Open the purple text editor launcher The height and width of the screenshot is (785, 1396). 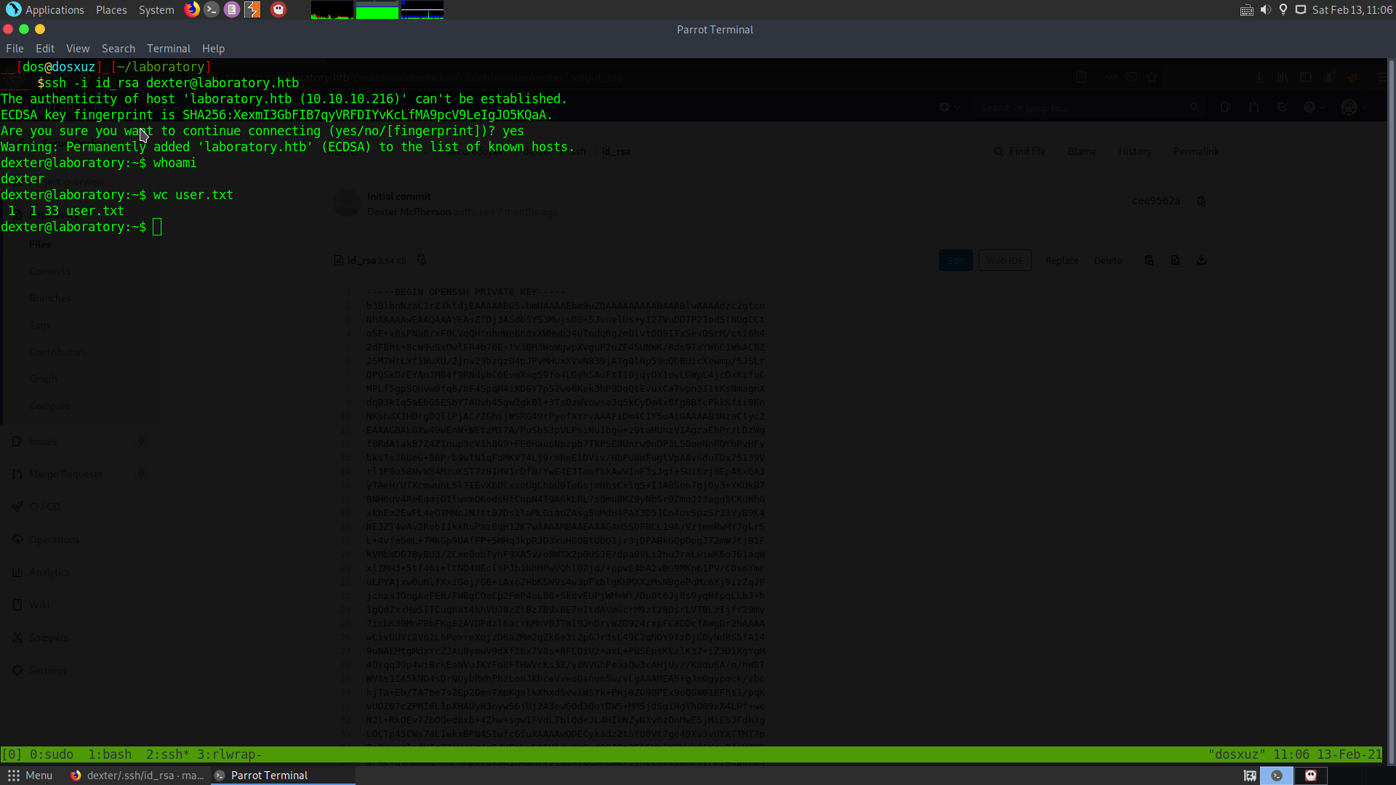tap(232, 9)
